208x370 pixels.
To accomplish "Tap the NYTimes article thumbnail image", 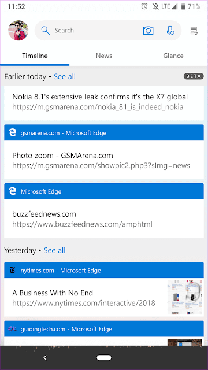I will 185,297.
